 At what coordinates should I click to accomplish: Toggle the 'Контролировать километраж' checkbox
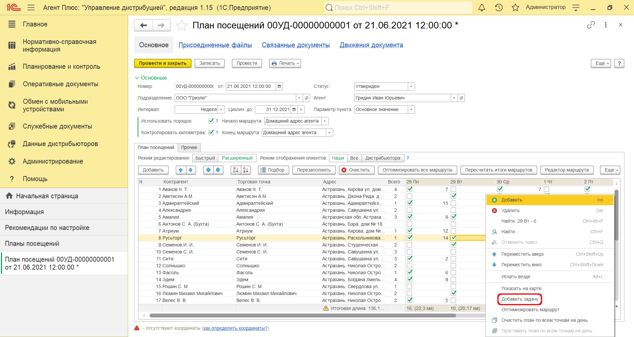211,132
